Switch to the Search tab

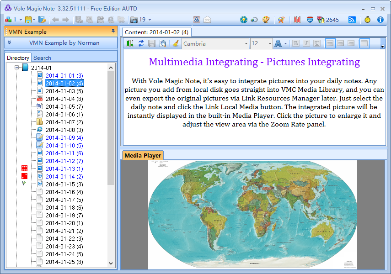[x=42, y=58]
